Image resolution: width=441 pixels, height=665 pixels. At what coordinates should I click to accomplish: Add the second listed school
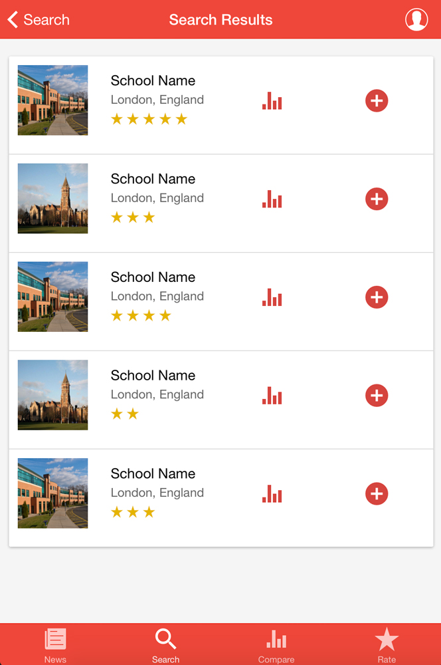(377, 199)
